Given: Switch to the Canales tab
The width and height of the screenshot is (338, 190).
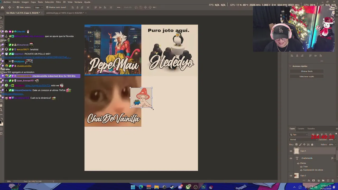Looking at the screenshot, I should tap(301, 129).
